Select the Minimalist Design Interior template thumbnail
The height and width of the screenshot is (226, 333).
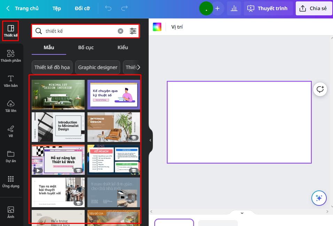tap(58, 95)
